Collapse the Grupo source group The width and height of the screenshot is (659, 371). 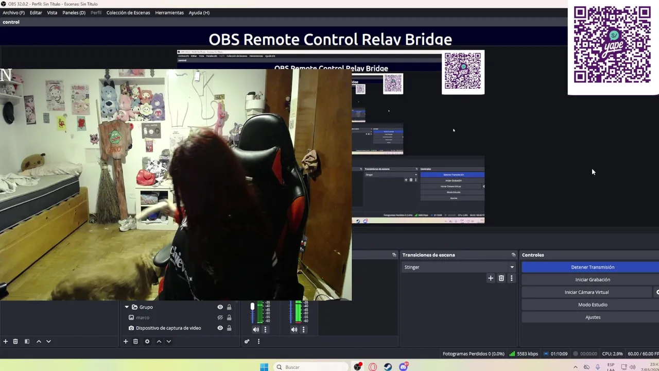(x=127, y=307)
